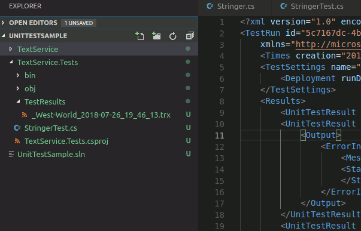Click the EXPLORER panel title
This screenshot has height=231, width=361.
pyautogui.click(x=25, y=6)
